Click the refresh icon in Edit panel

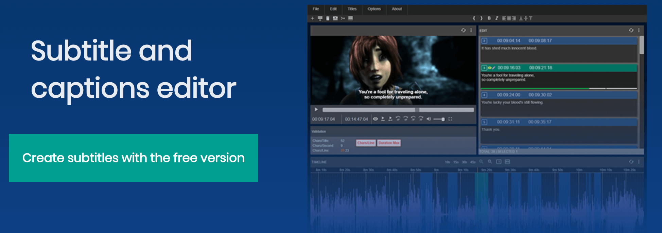[x=631, y=30]
